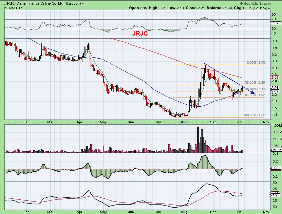Click the Nasdaq GM exchange label

pyautogui.click(x=75, y=4)
